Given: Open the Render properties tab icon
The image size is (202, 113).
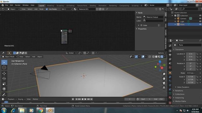Looking at the screenshot, I should pos(170,51).
